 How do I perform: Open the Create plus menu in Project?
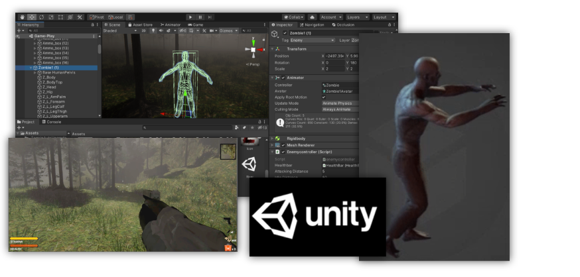click(x=20, y=127)
